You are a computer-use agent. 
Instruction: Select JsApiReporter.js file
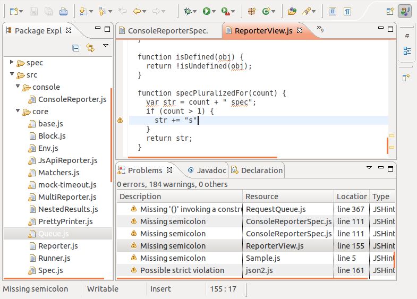click(x=63, y=160)
